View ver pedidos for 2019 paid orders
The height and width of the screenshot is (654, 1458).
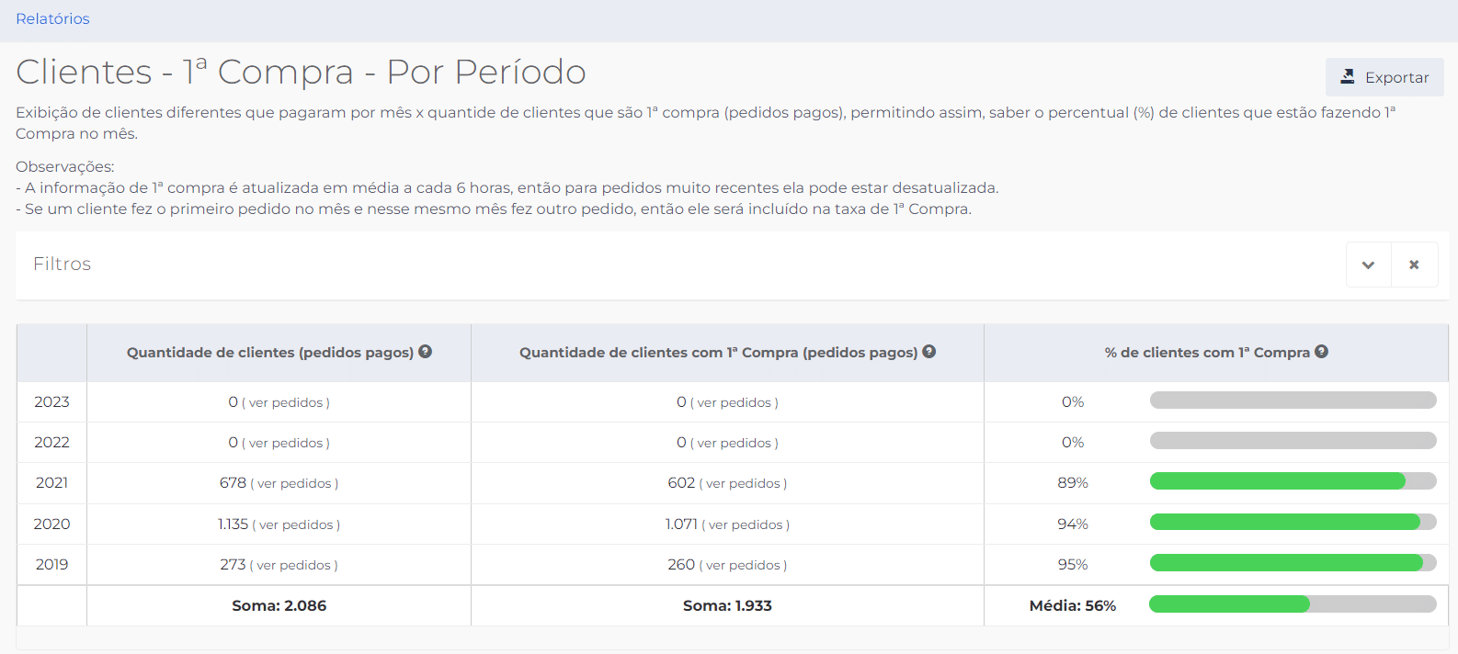(293, 565)
